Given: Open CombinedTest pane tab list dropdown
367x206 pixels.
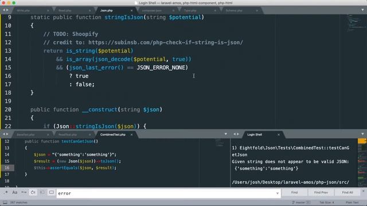Looking at the screenshot, I should [226, 134].
